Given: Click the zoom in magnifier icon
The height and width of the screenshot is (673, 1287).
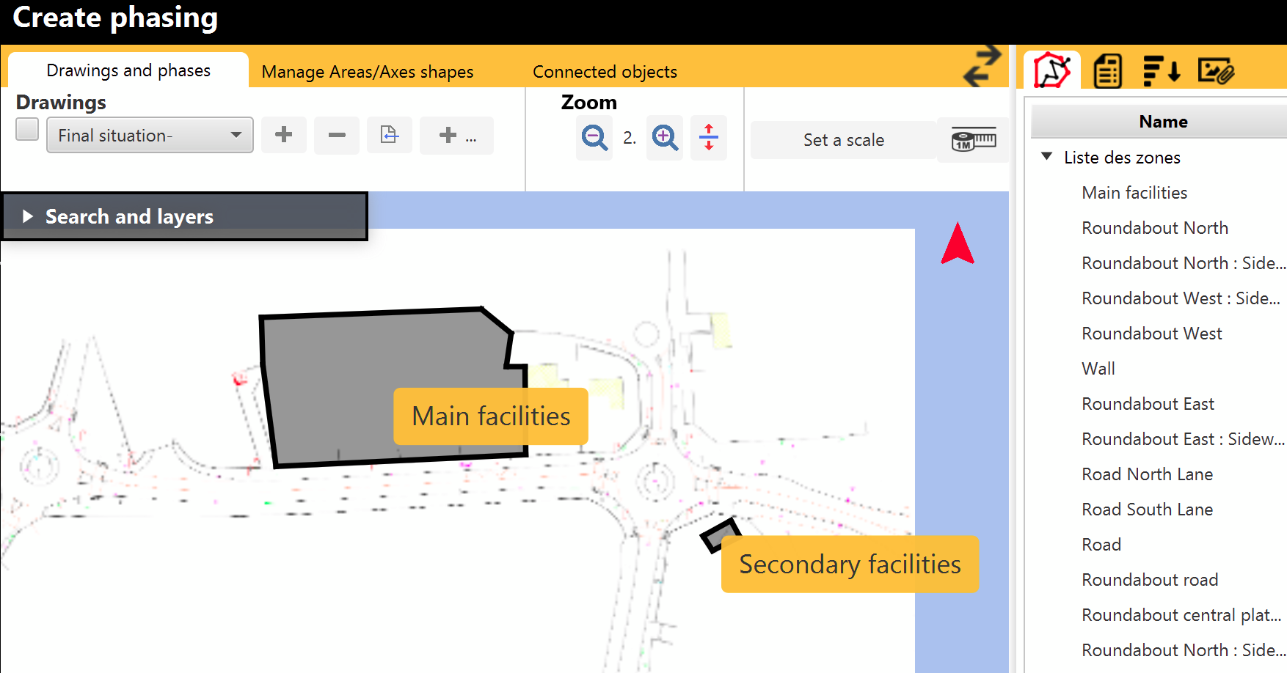Looking at the screenshot, I should click(665, 138).
